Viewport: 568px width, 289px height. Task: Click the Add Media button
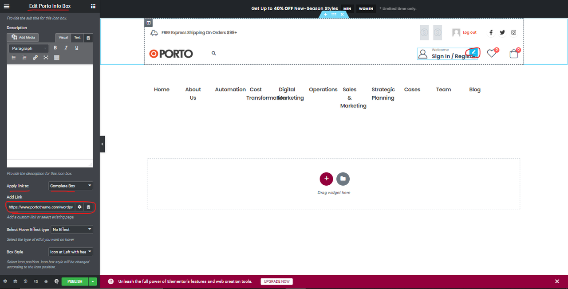click(23, 38)
